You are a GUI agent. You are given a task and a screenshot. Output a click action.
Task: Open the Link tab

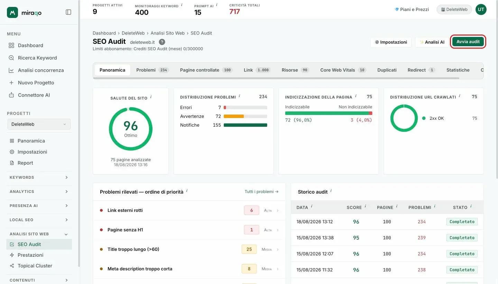click(x=257, y=70)
